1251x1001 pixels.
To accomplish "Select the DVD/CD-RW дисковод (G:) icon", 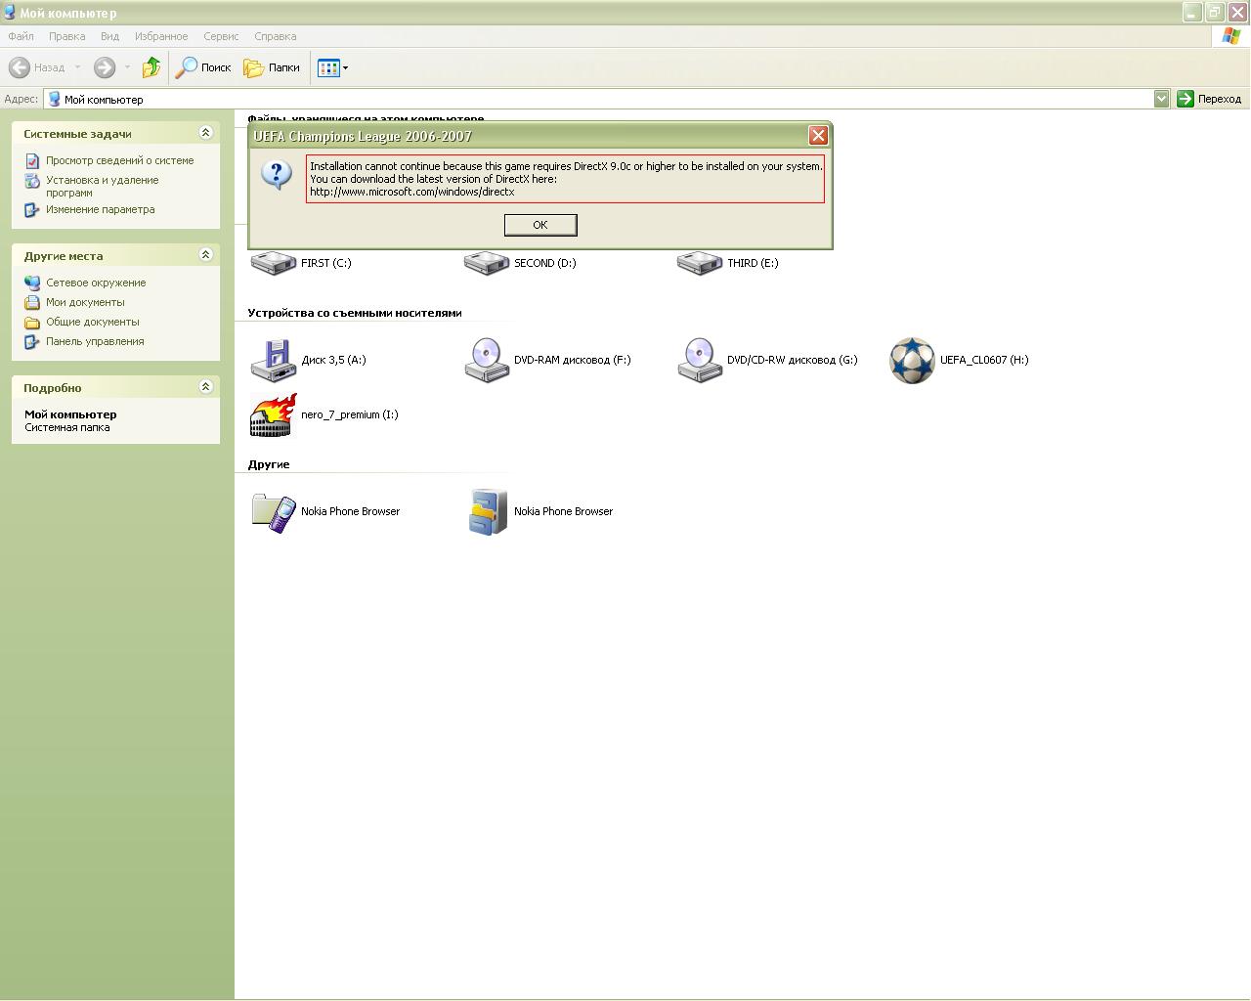I will click(x=700, y=360).
